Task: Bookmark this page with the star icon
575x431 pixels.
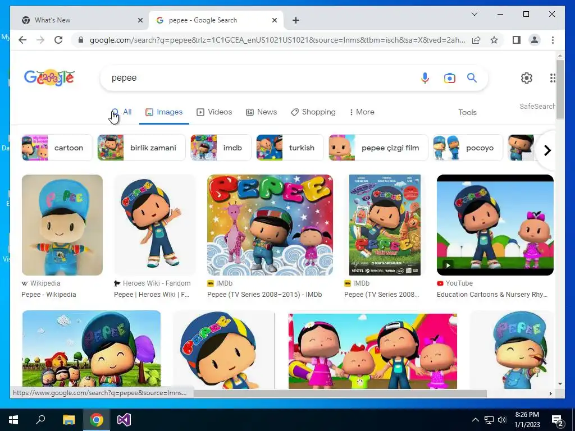Action: click(494, 40)
